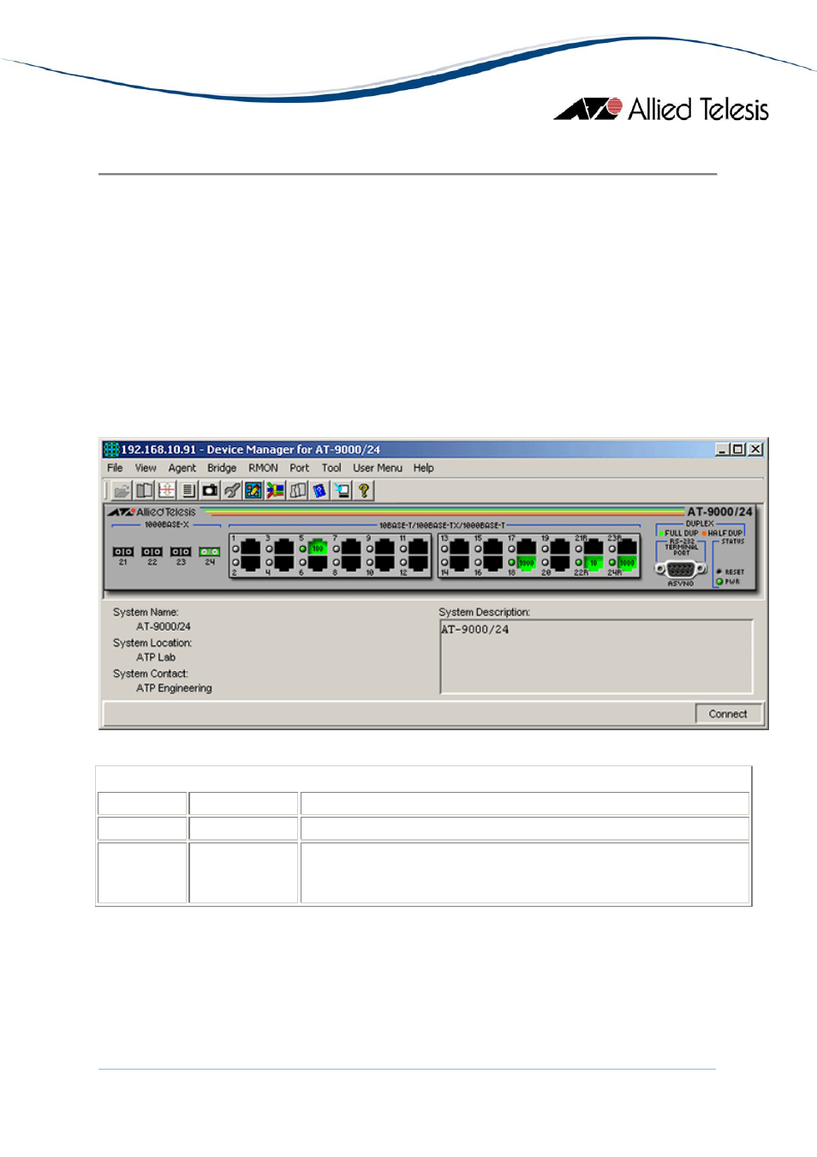Image resolution: width=817 pixels, height=1157 pixels.
Task: Click the colored arrows toolbar icon
Action: [276, 490]
